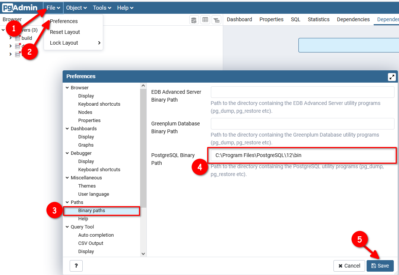Image resolution: width=399 pixels, height=275 pixels.
Task: Click the preferences tree scrollbar thumb
Action: coord(143,148)
